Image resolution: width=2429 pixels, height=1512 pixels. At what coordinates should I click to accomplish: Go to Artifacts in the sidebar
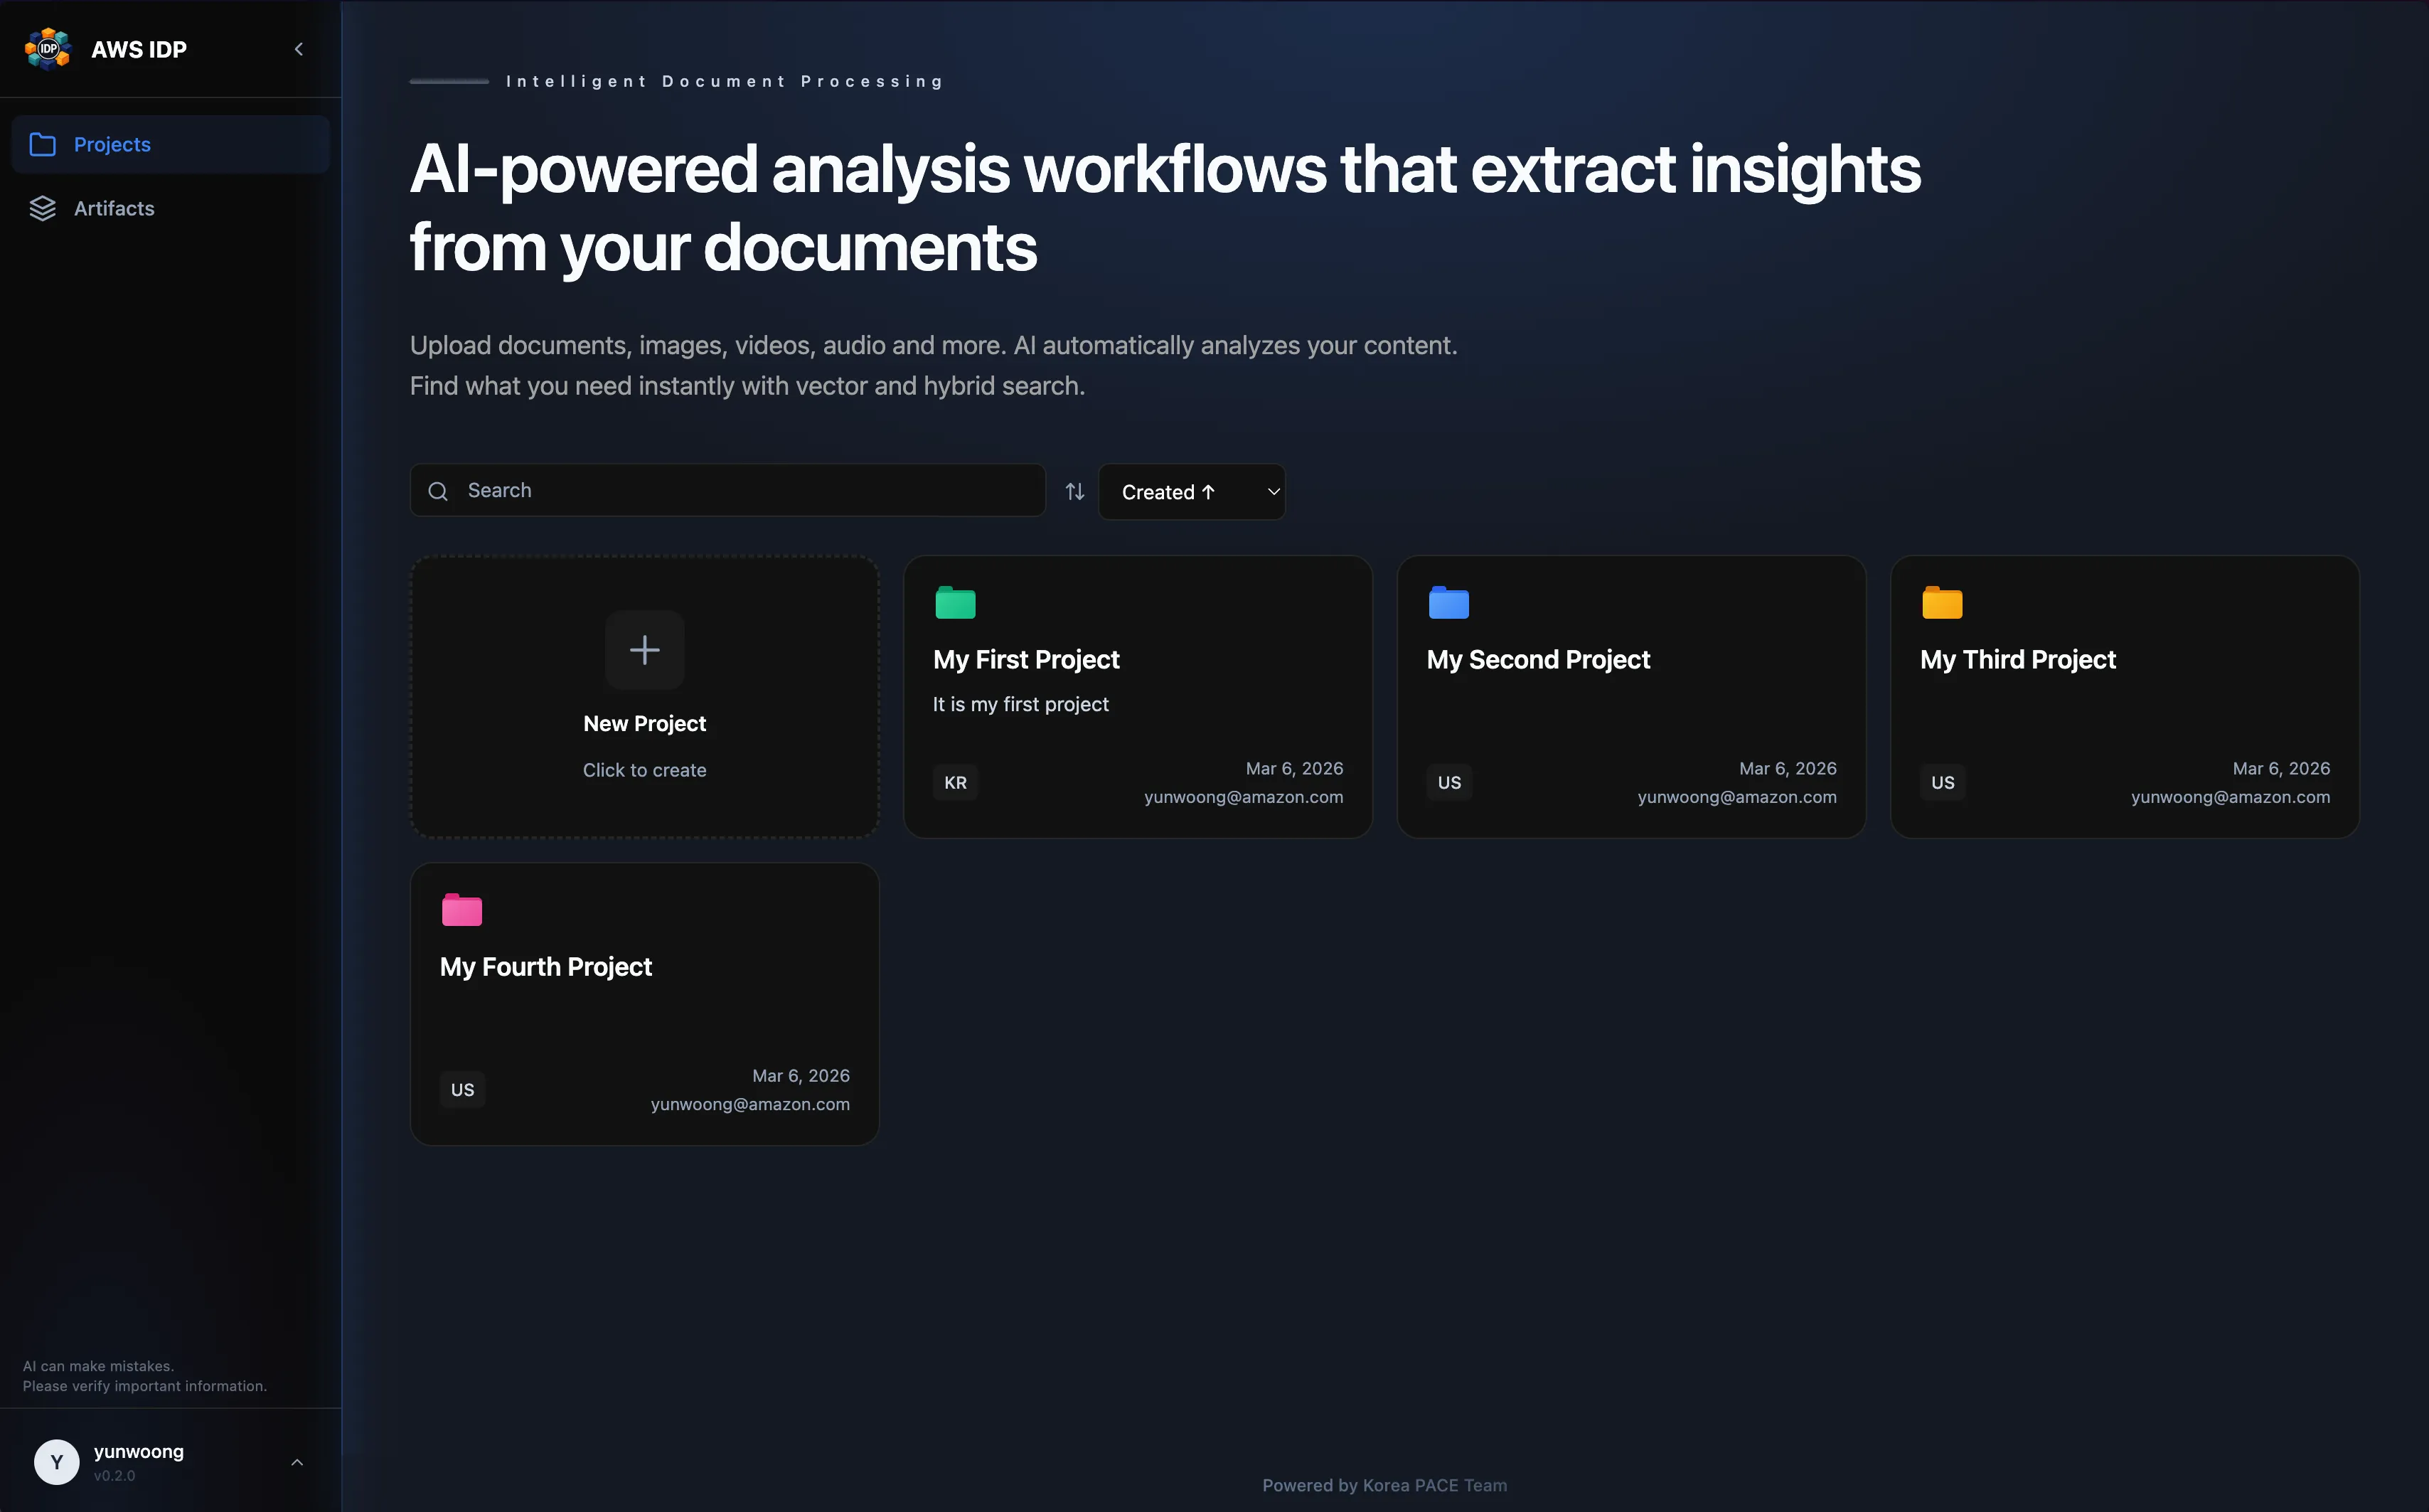pos(114,209)
